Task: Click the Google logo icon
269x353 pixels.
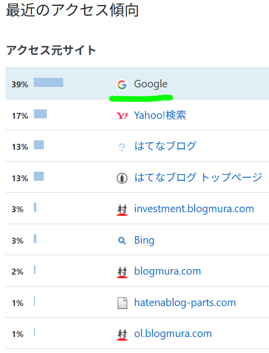Action: [x=122, y=85]
